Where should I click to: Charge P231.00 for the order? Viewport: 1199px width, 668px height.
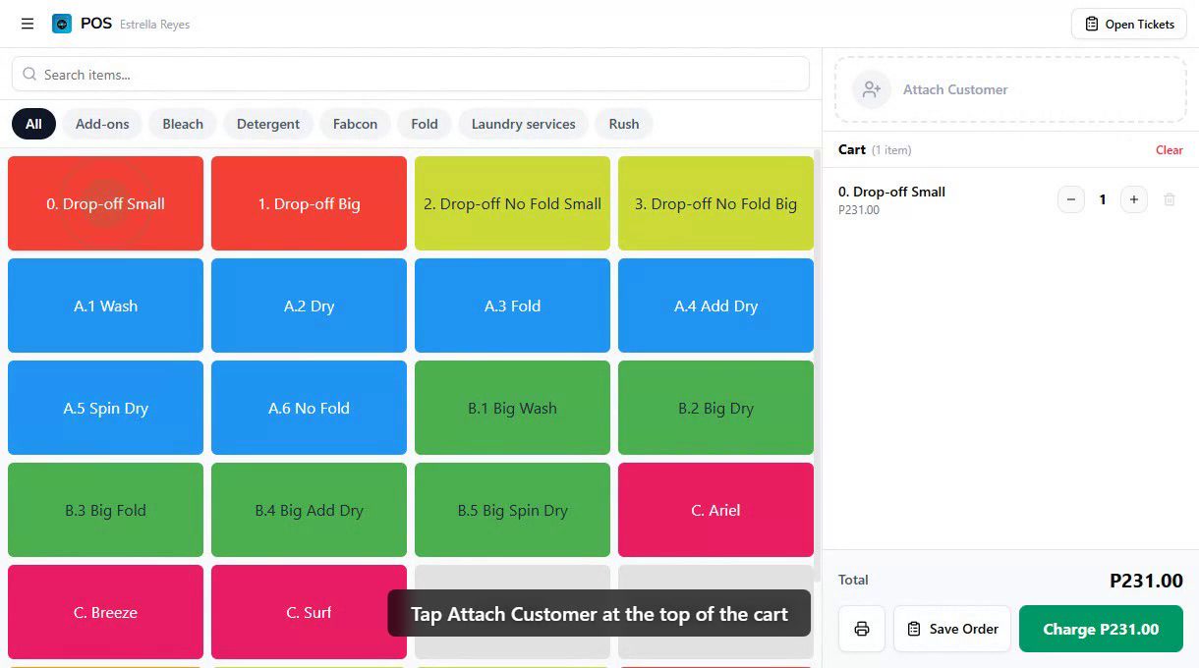pyautogui.click(x=1101, y=629)
